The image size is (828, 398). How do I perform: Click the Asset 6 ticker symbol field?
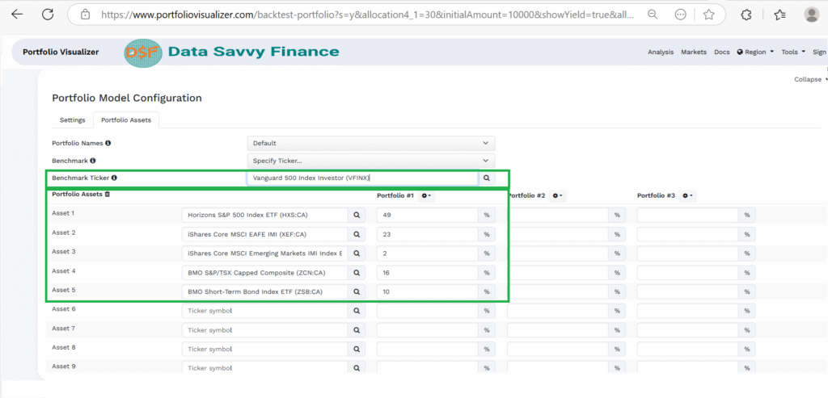(264, 310)
